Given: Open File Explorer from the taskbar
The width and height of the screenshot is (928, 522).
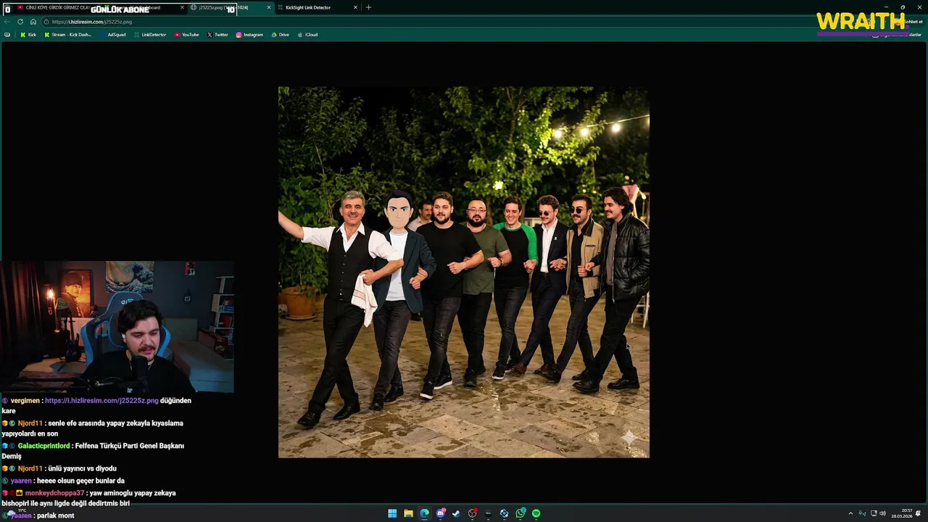Looking at the screenshot, I should click(x=408, y=513).
